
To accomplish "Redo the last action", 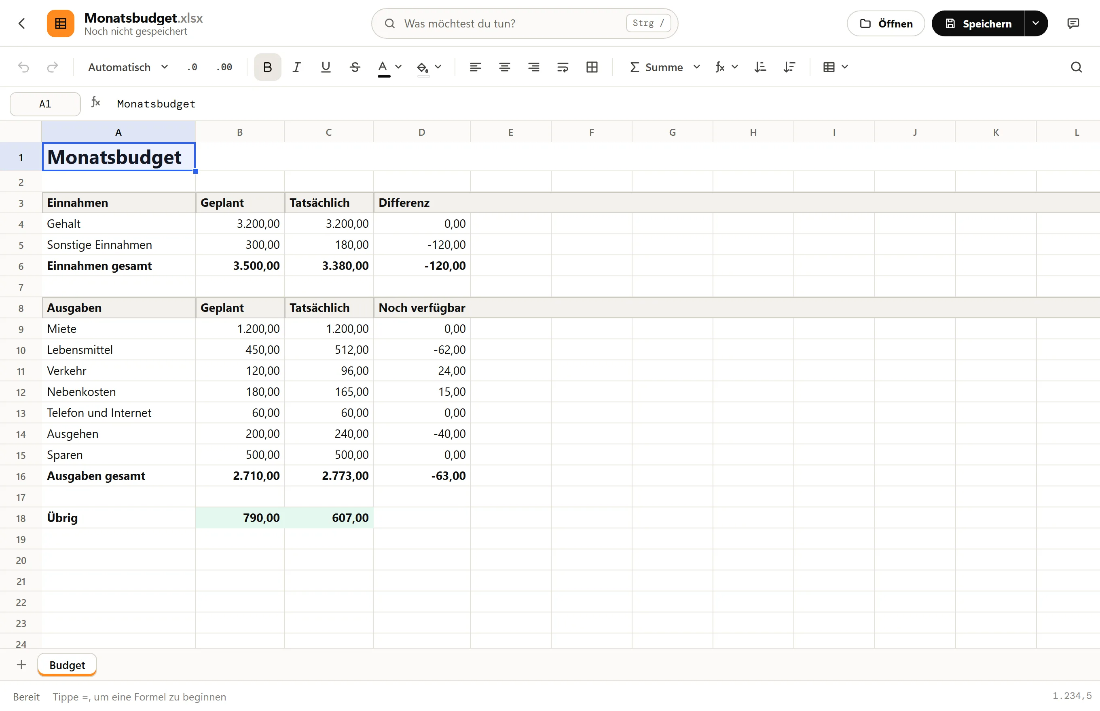I will (52, 67).
